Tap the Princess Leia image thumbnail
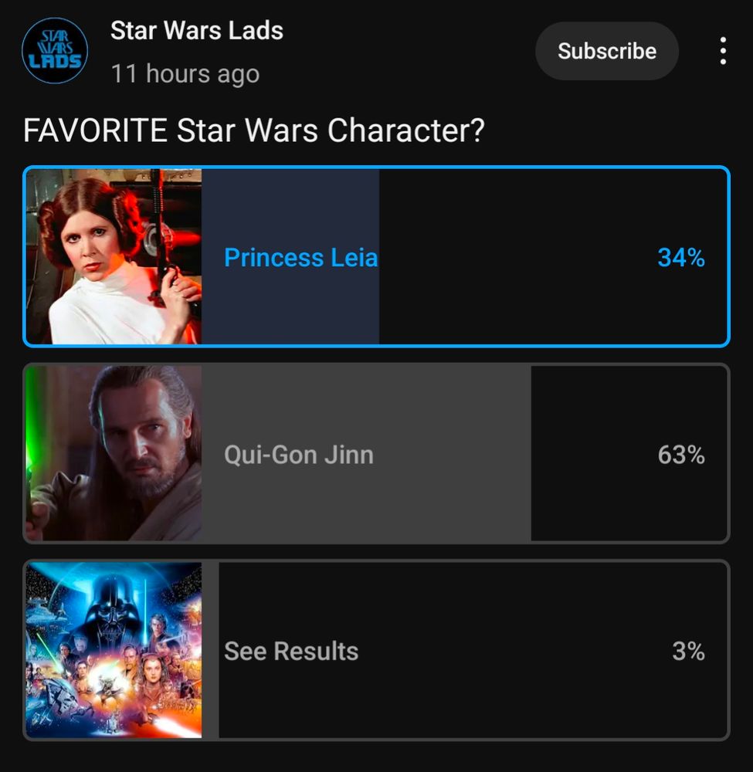The image size is (753, 772). pos(114,256)
